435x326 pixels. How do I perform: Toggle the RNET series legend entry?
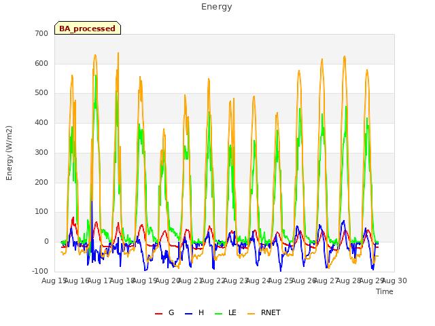pyautogui.click(x=264, y=312)
